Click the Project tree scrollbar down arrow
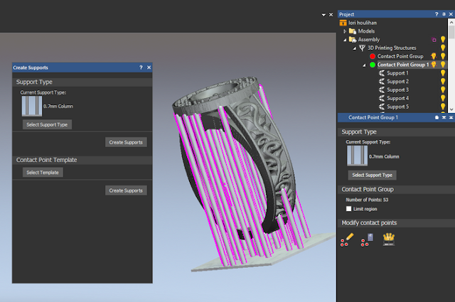Image resolution: width=455 pixels, height=302 pixels. point(451,109)
